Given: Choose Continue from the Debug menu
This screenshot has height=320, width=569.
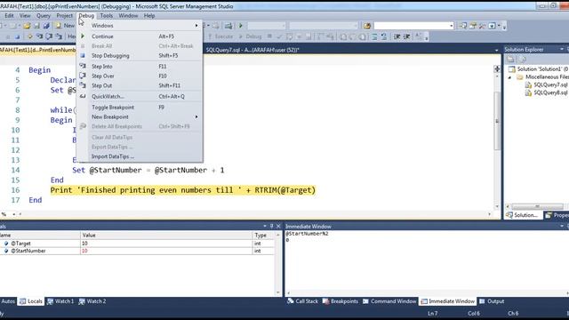Looking at the screenshot, I should tap(140, 36).
